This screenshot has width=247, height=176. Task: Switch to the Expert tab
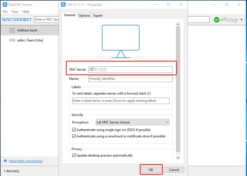[98, 16]
